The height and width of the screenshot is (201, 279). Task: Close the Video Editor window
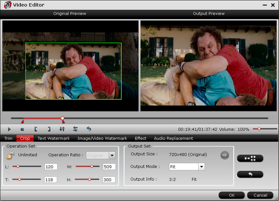[273, 5]
